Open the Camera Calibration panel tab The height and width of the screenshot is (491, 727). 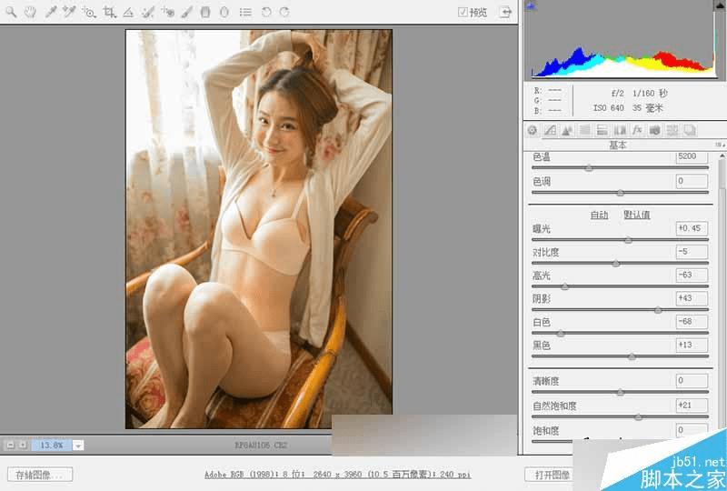click(654, 130)
